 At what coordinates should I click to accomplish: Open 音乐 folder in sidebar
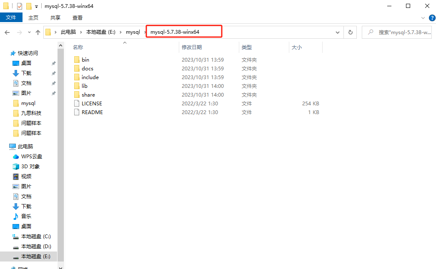[26, 216]
